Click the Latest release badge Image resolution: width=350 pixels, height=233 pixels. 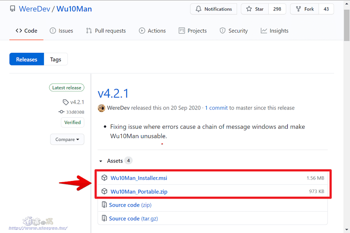66,88
